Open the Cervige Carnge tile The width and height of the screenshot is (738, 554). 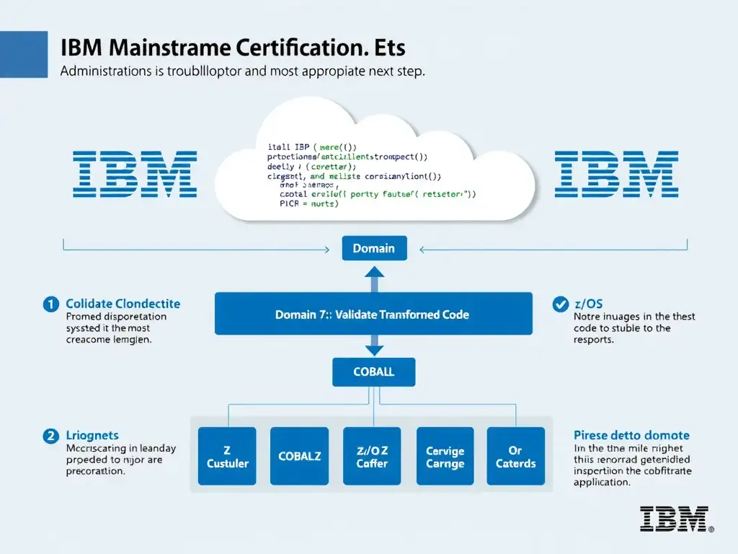[x=445, y=456]
